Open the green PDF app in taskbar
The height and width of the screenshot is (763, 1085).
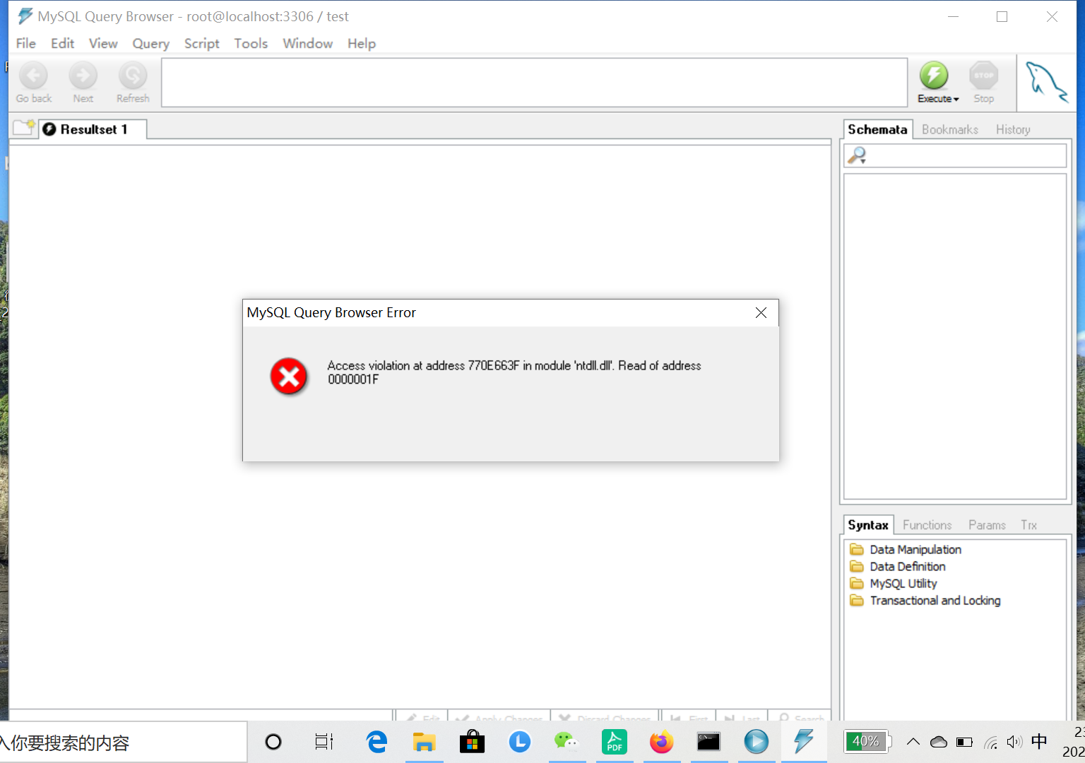click(615, 742)
